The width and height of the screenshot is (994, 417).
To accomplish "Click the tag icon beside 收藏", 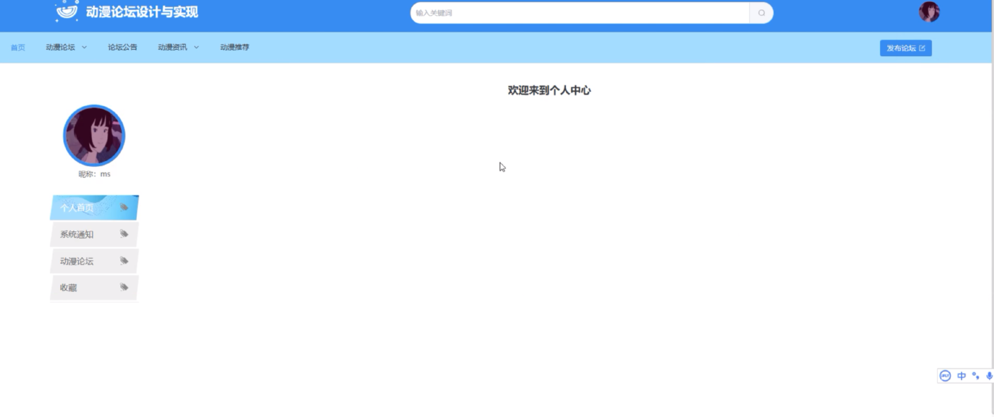I will point(124,287).
